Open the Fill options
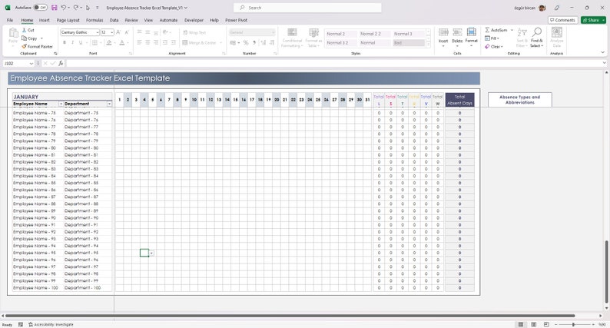The width and height of the screenshot is (610, 328). (492, 38)
